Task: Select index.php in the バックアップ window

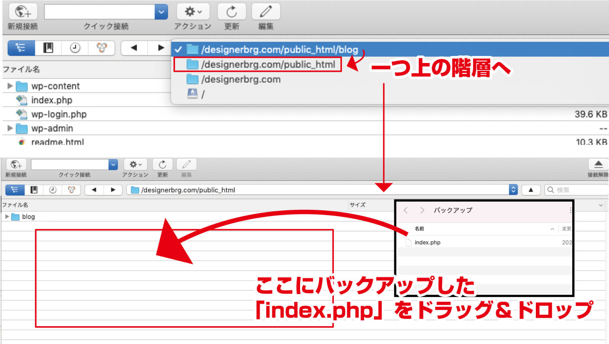Action: (427, 242)
